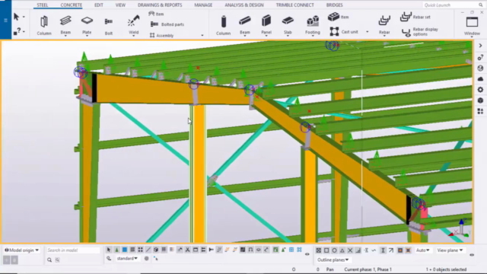The width and height of the screenshot is (487, 274).
Task: Click the Quick Launch search field
Action: (453, 5)
